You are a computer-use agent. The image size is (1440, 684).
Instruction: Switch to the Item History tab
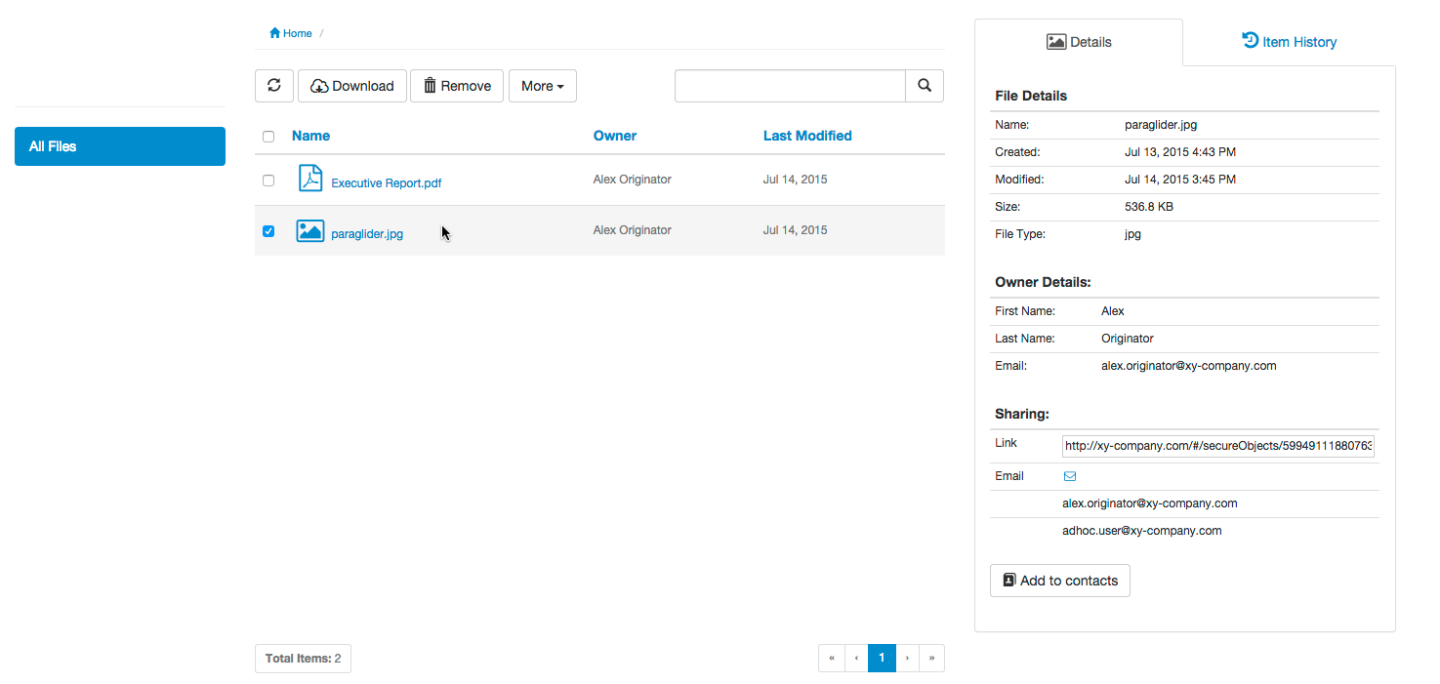(x=1289, y=42)
